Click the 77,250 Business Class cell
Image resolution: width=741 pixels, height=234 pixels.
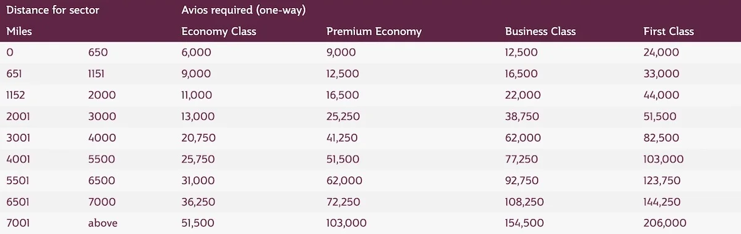coord(522,159)
